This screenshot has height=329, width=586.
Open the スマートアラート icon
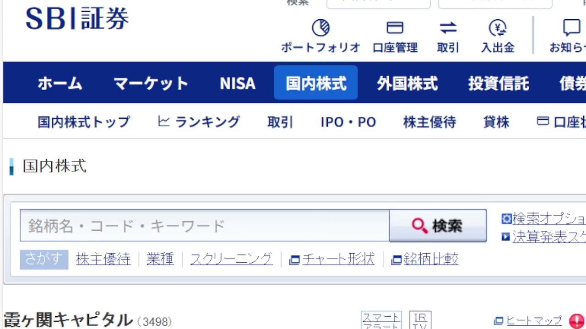(x=381, y=320)
